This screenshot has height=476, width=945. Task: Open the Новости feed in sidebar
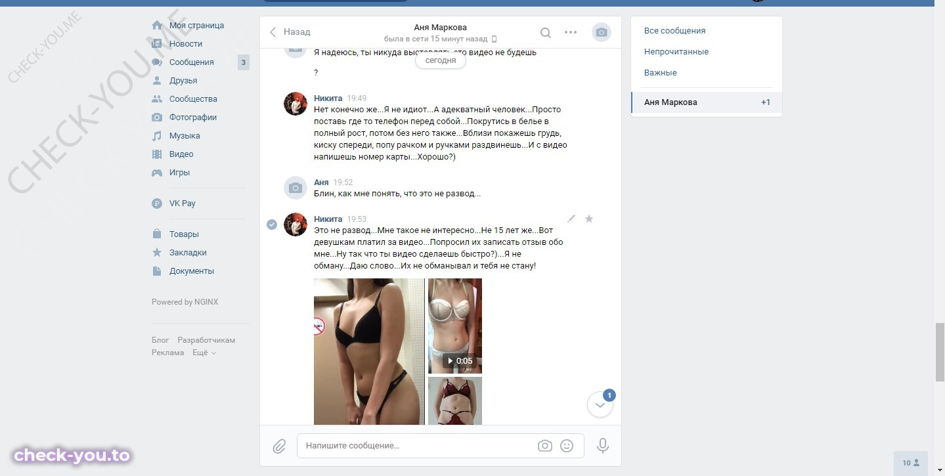click(186, 44)
